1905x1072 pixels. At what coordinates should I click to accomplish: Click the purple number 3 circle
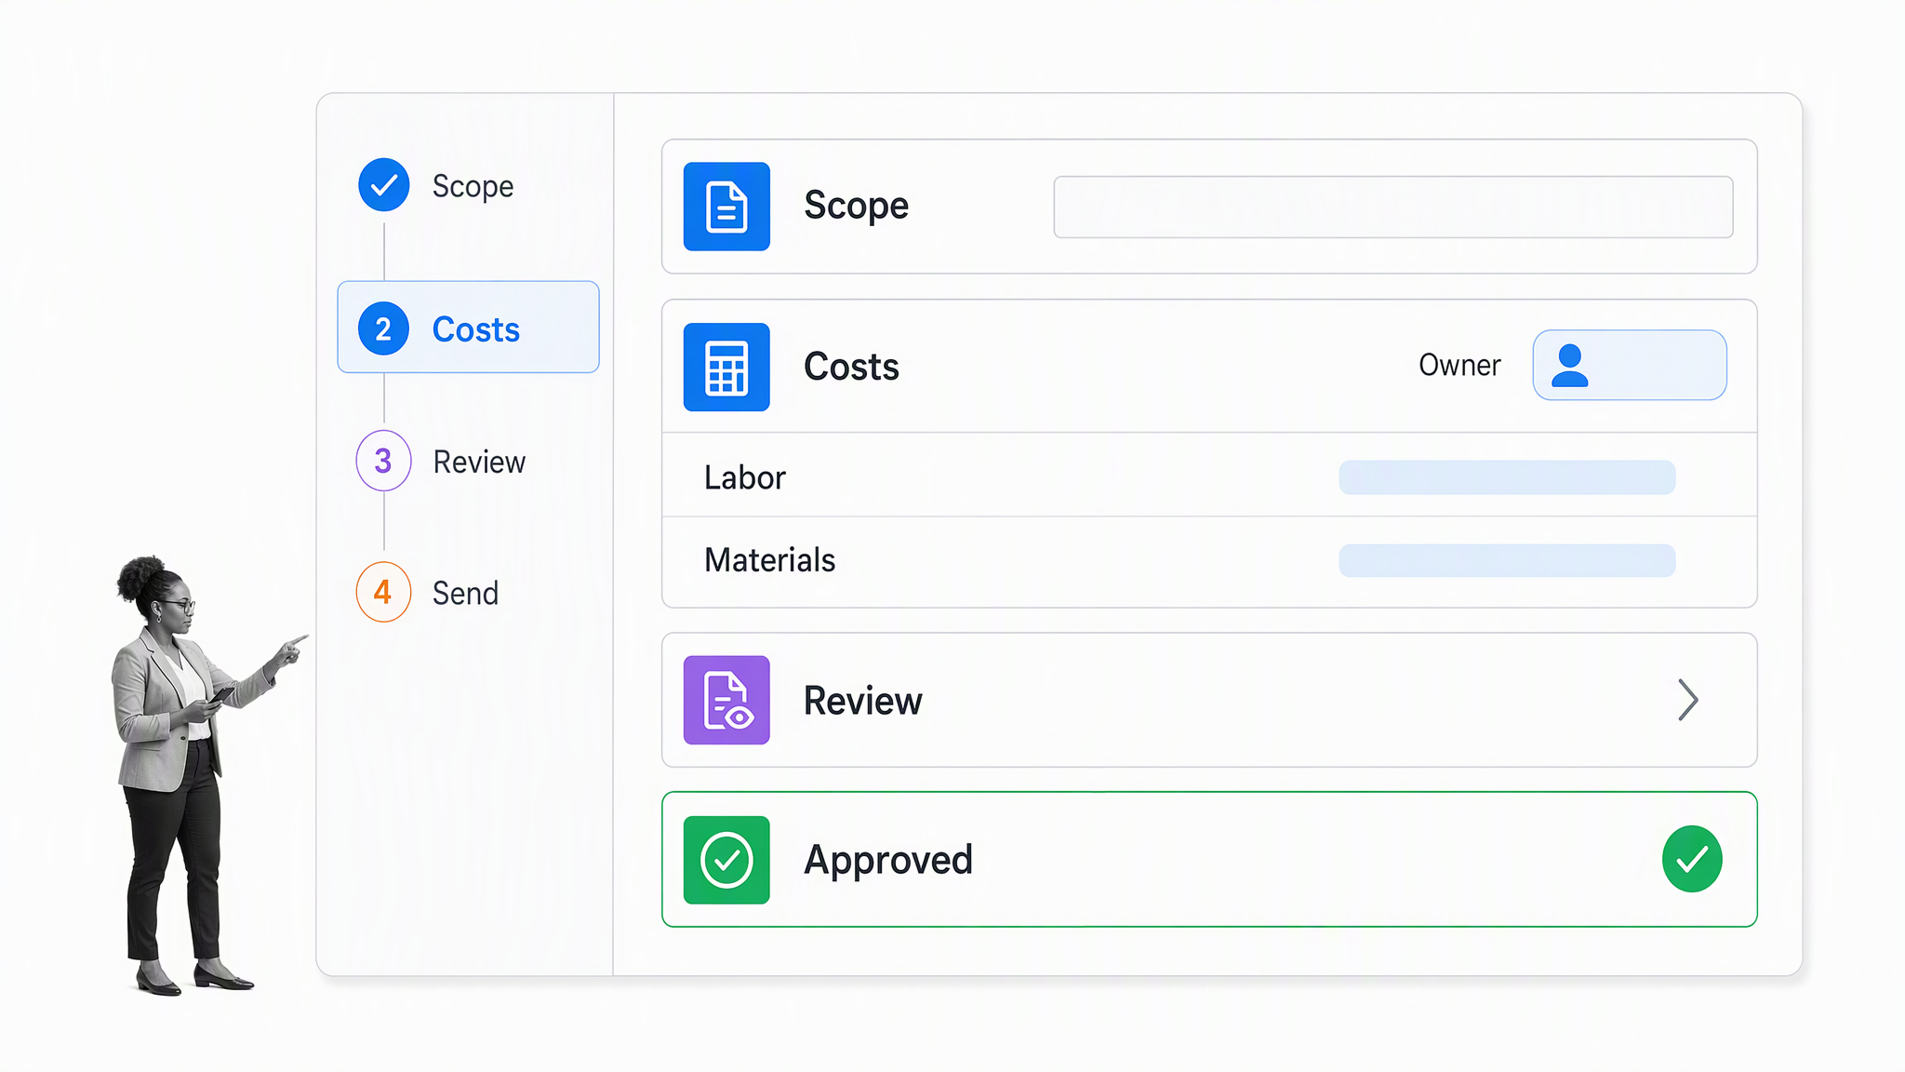383,461
